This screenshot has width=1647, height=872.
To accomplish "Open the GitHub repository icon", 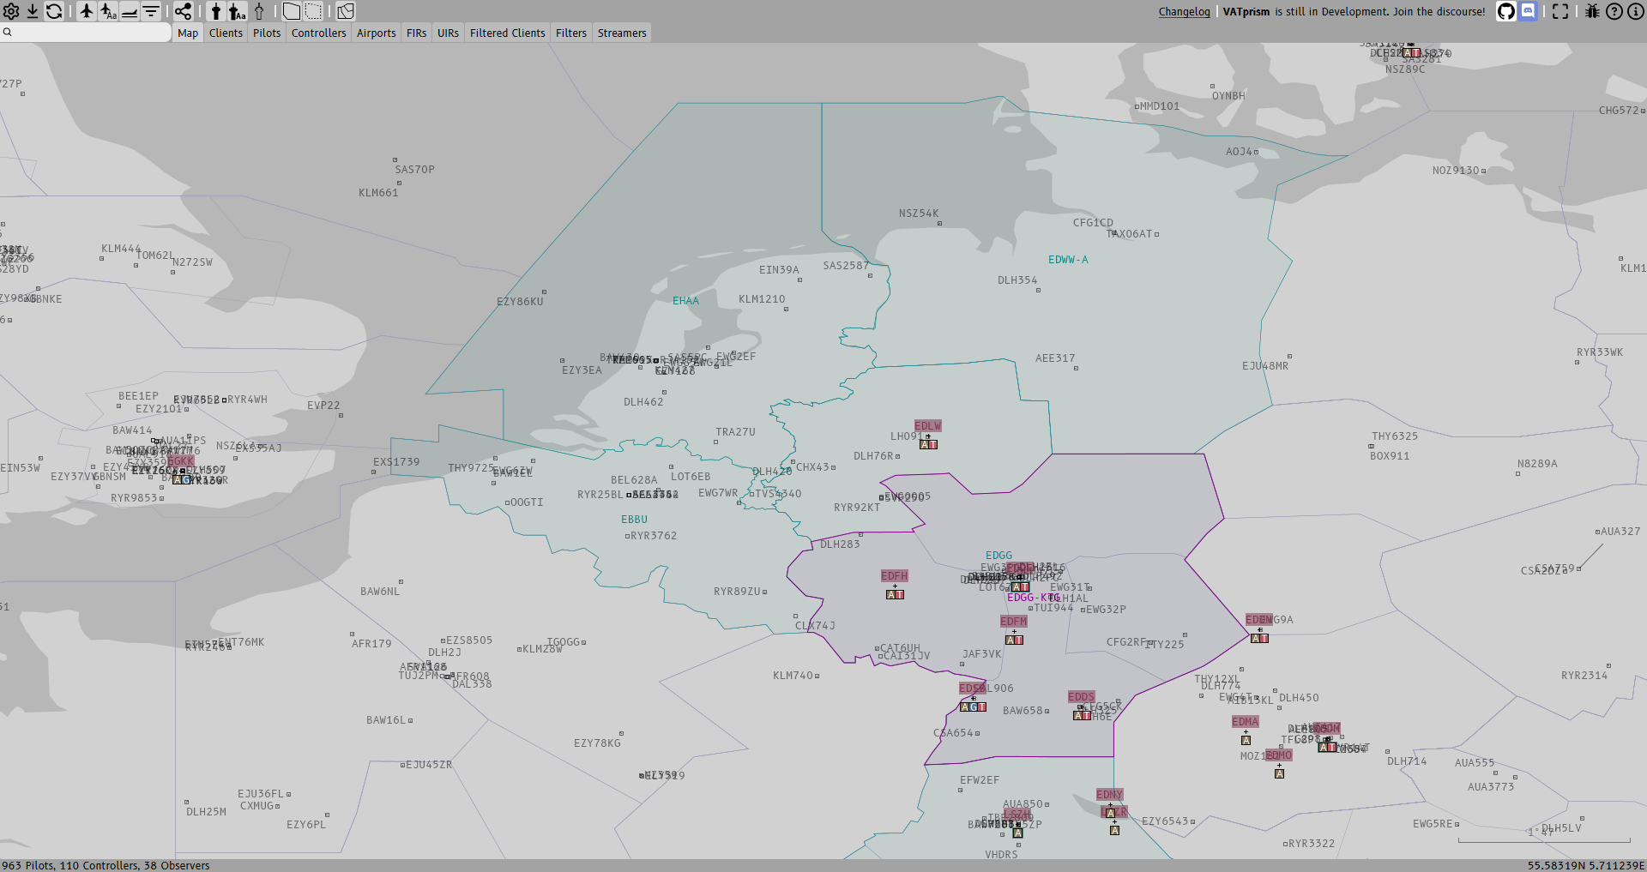I will [1505, 11].
